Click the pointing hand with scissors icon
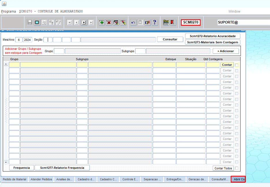The height and width of the screenshot is (187, 270). (147, 22)
